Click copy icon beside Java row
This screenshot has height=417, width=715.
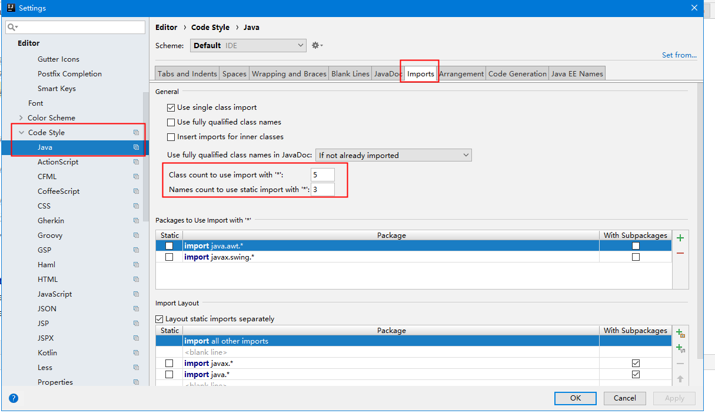point(136,147)
